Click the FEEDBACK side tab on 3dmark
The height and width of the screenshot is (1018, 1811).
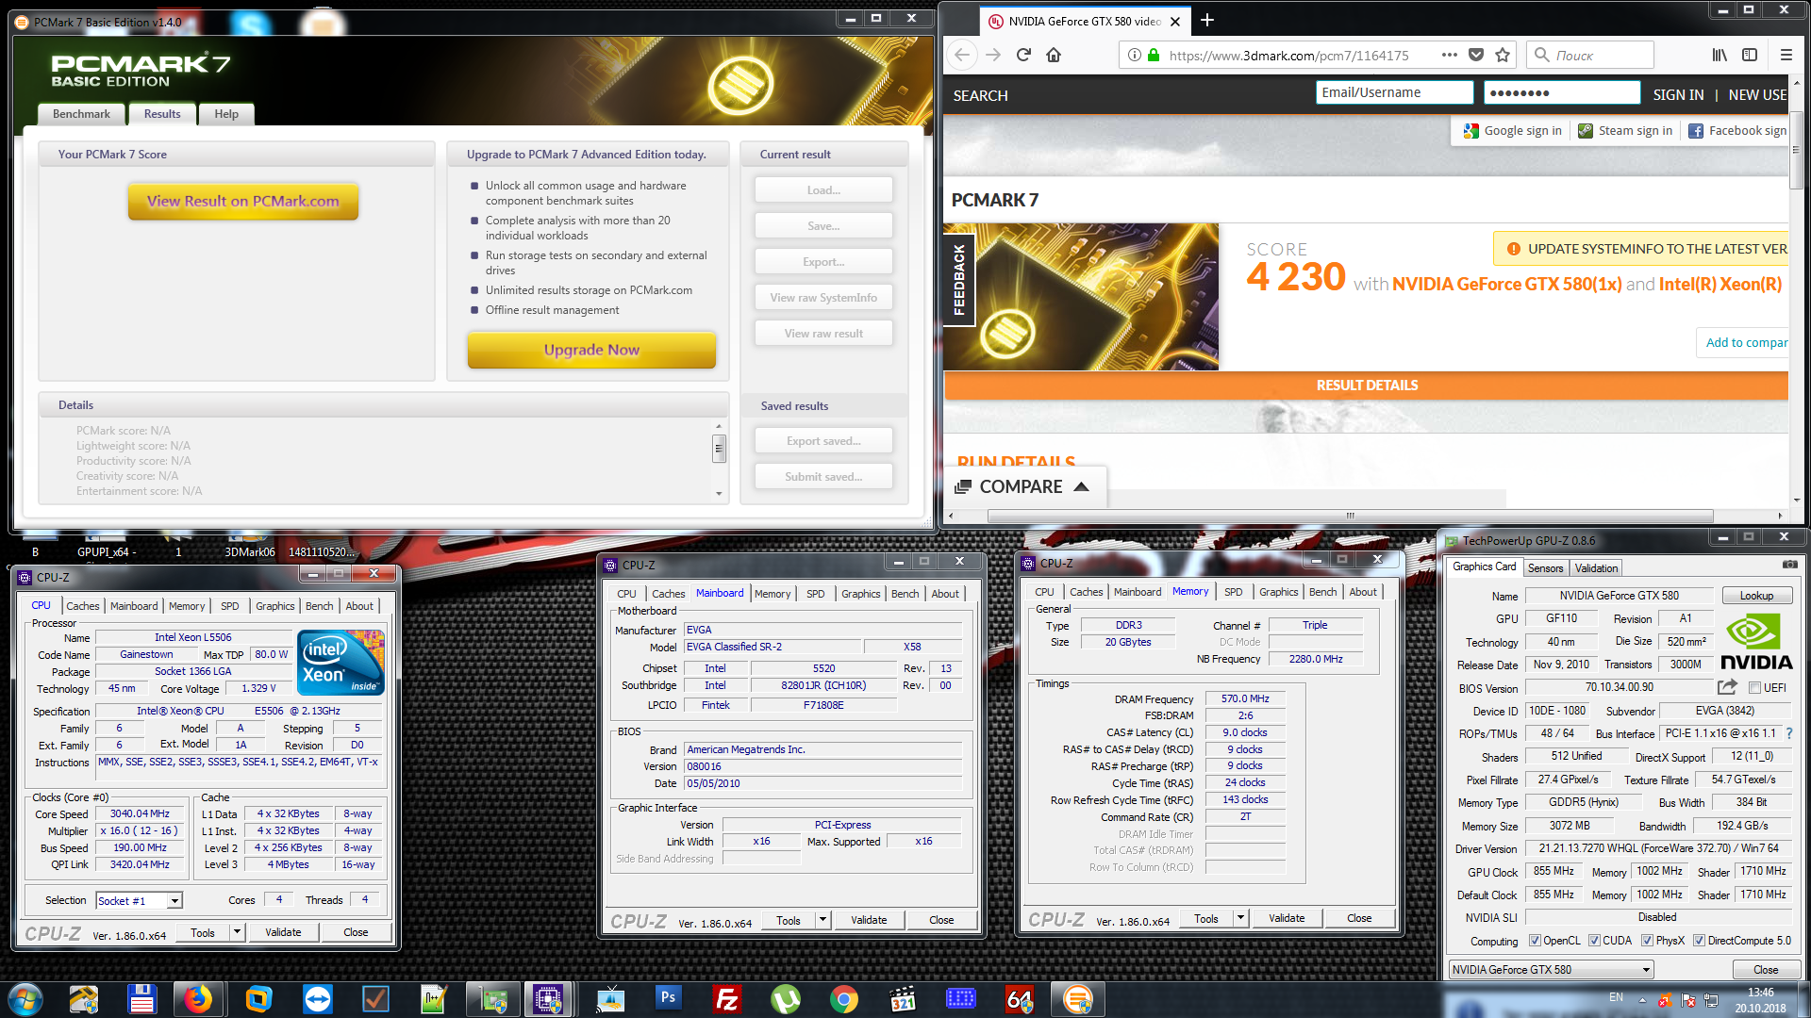(x=959, y=279)
